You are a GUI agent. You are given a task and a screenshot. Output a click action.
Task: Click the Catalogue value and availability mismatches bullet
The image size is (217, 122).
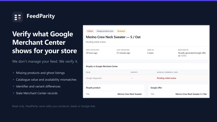coord(46,80)
